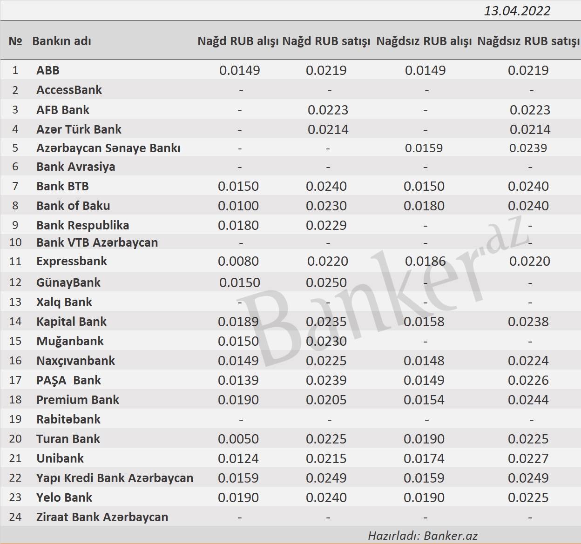581x544 pixels.
Task: Select the Muğanbank name
Action: [x=70, y=341]
